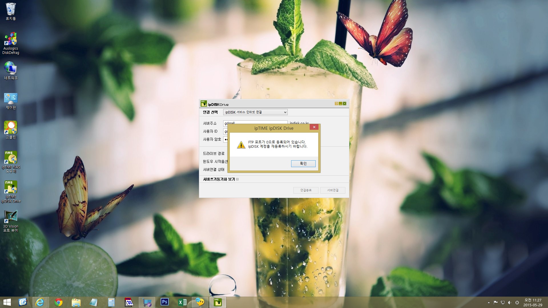Switch to ipDISK Drive NAS taskbar button
Viewport: 548px width, 308px height.
[218, 302]
